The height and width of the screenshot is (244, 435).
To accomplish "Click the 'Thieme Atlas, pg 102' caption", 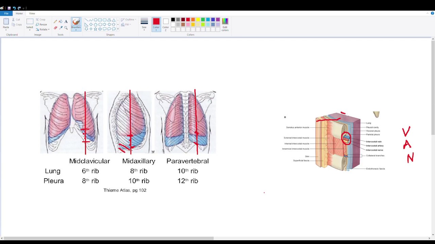I will [125, 190].
